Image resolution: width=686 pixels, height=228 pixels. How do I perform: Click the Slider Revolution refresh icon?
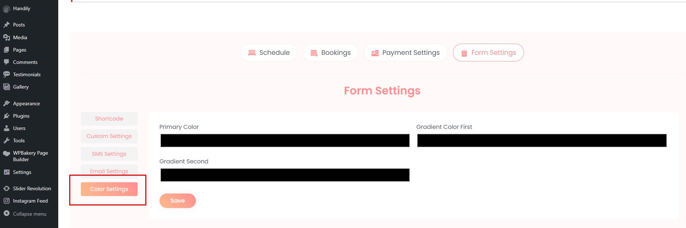pyautogui.click(x=7, y=188)
